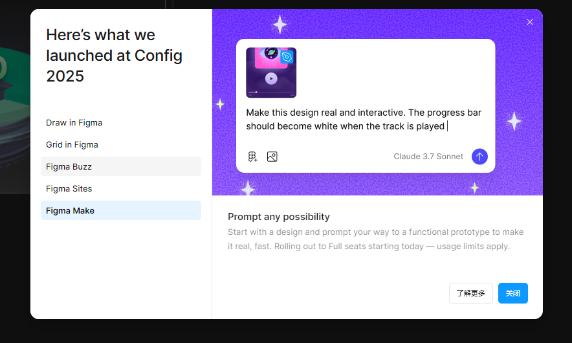572x343 pixels.
Task: Click the large sparkle star beside the prompt card
Action: tap(514, 121)
